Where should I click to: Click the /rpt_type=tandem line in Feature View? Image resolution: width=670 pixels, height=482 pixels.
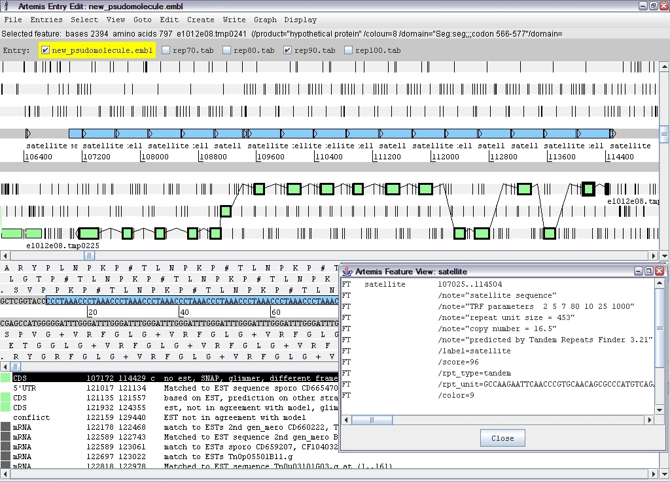click(474, 373)
